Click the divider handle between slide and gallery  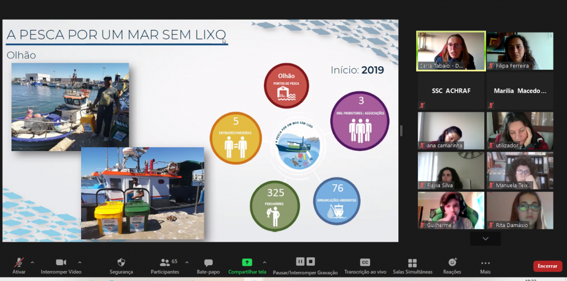pyautogui.click(x=401, y=131)
